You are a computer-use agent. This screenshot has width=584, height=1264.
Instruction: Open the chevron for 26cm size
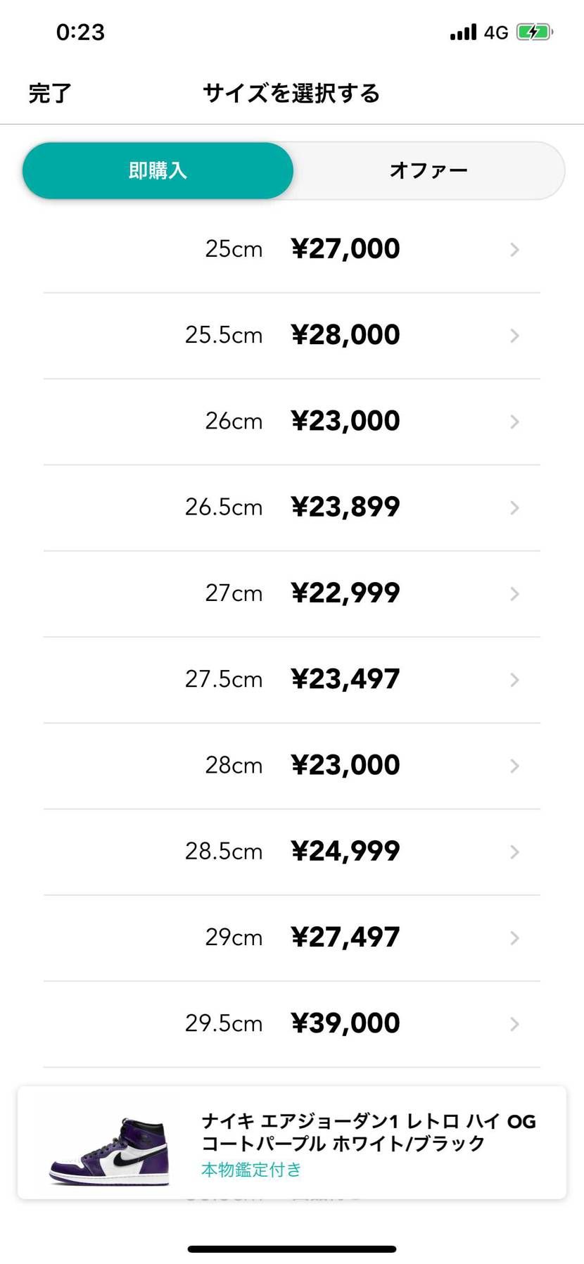514,422
